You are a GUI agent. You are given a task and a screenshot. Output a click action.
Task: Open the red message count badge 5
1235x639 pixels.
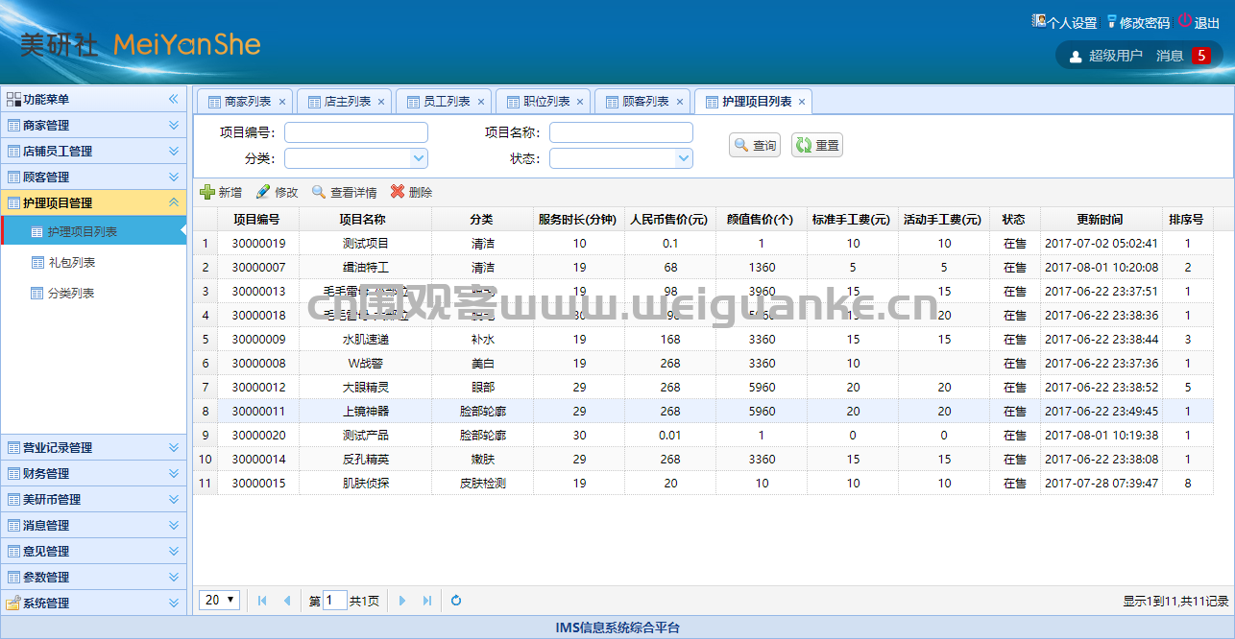pos(1201,56)
